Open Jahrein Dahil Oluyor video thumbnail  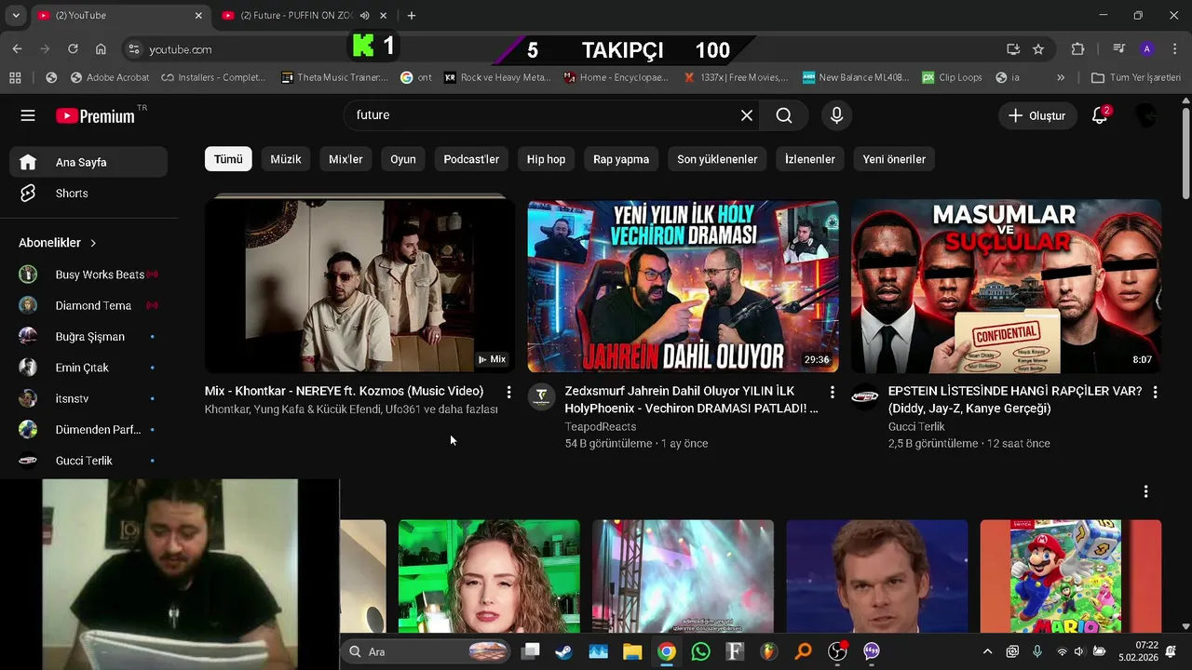point(683,287)
